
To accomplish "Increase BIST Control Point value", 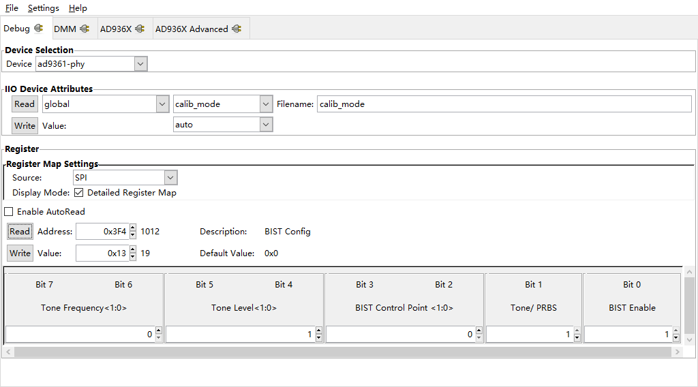I will pyautogui.click(x=479, y=330).
